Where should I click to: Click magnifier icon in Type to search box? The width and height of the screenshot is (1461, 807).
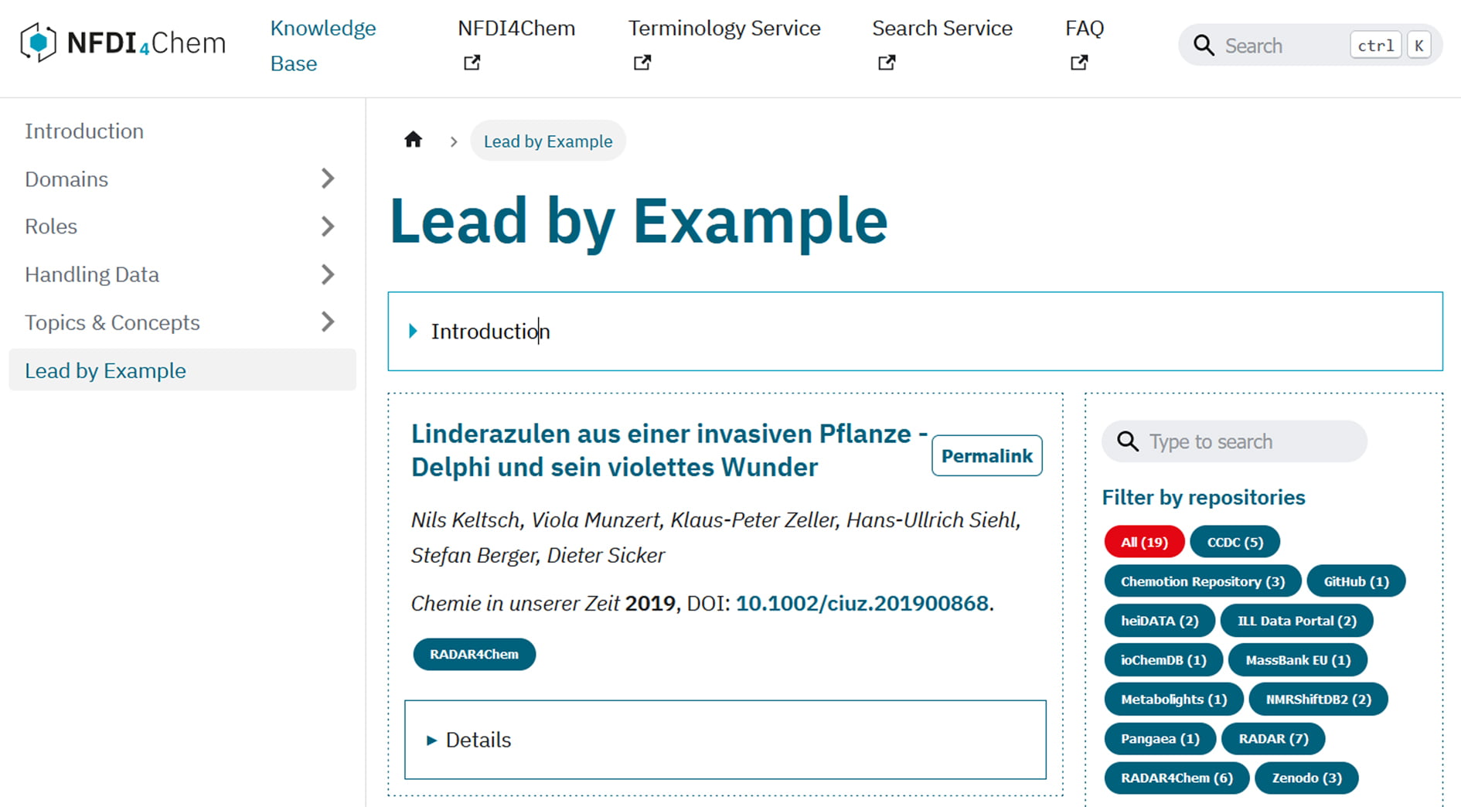(x=1129, y=441)
